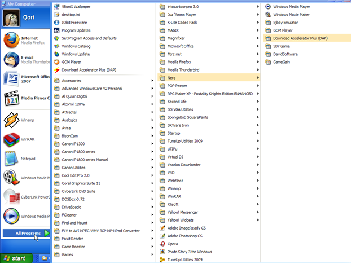Expand the Games folder arrow
The height and width of the screenshot is (264, 352).
(152, 254)
